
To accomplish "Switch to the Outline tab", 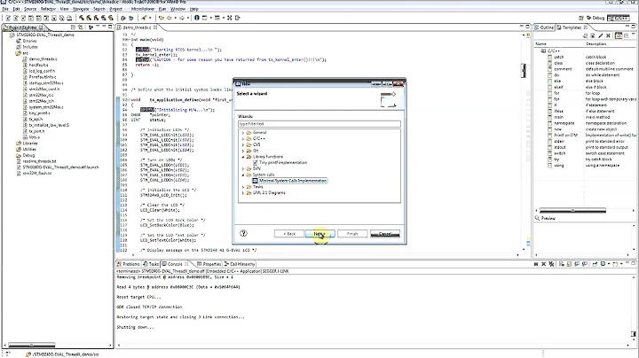I will 544,27.
